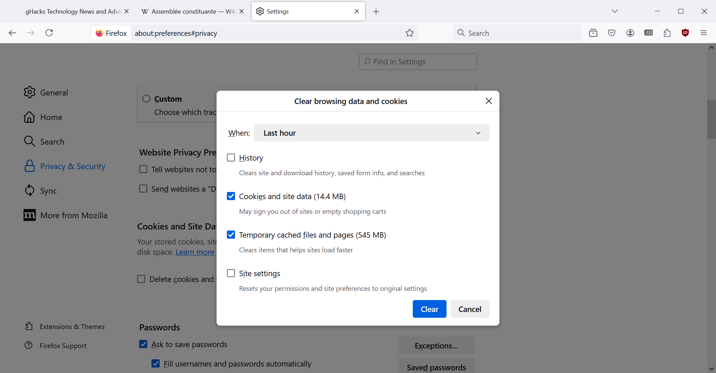
Task: Click the uBlock Origin extension icon
Action: [x=685, y=33]
